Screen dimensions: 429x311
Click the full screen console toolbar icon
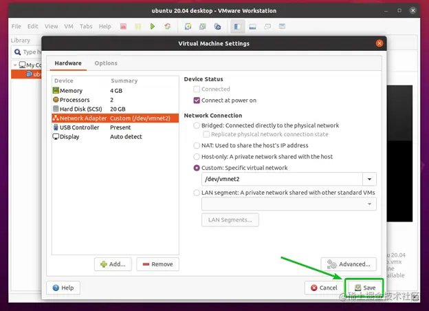click(x=282, y=26)
